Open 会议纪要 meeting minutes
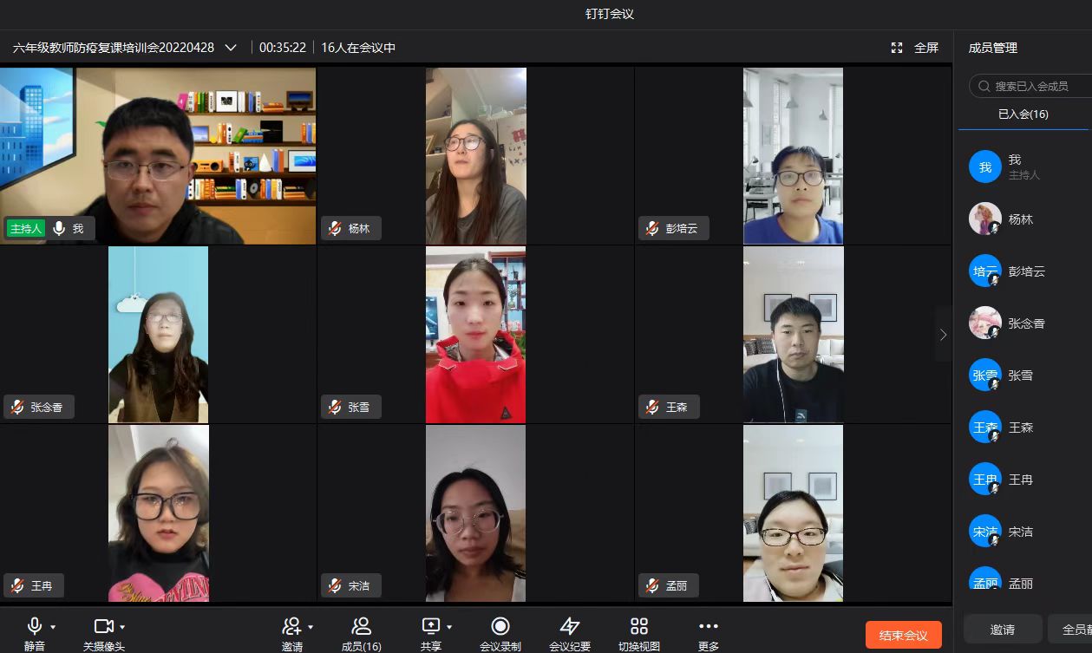Screen dimensions: 1092x653 point(569,627)
